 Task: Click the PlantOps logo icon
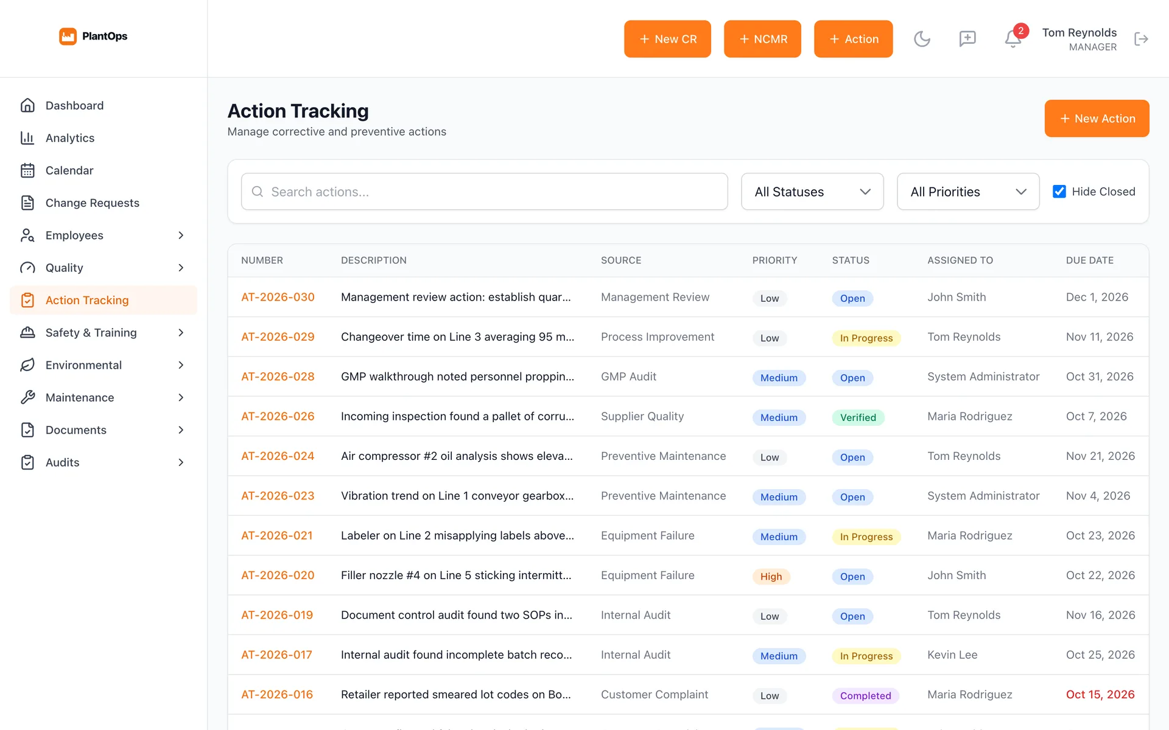pos(68,36)
